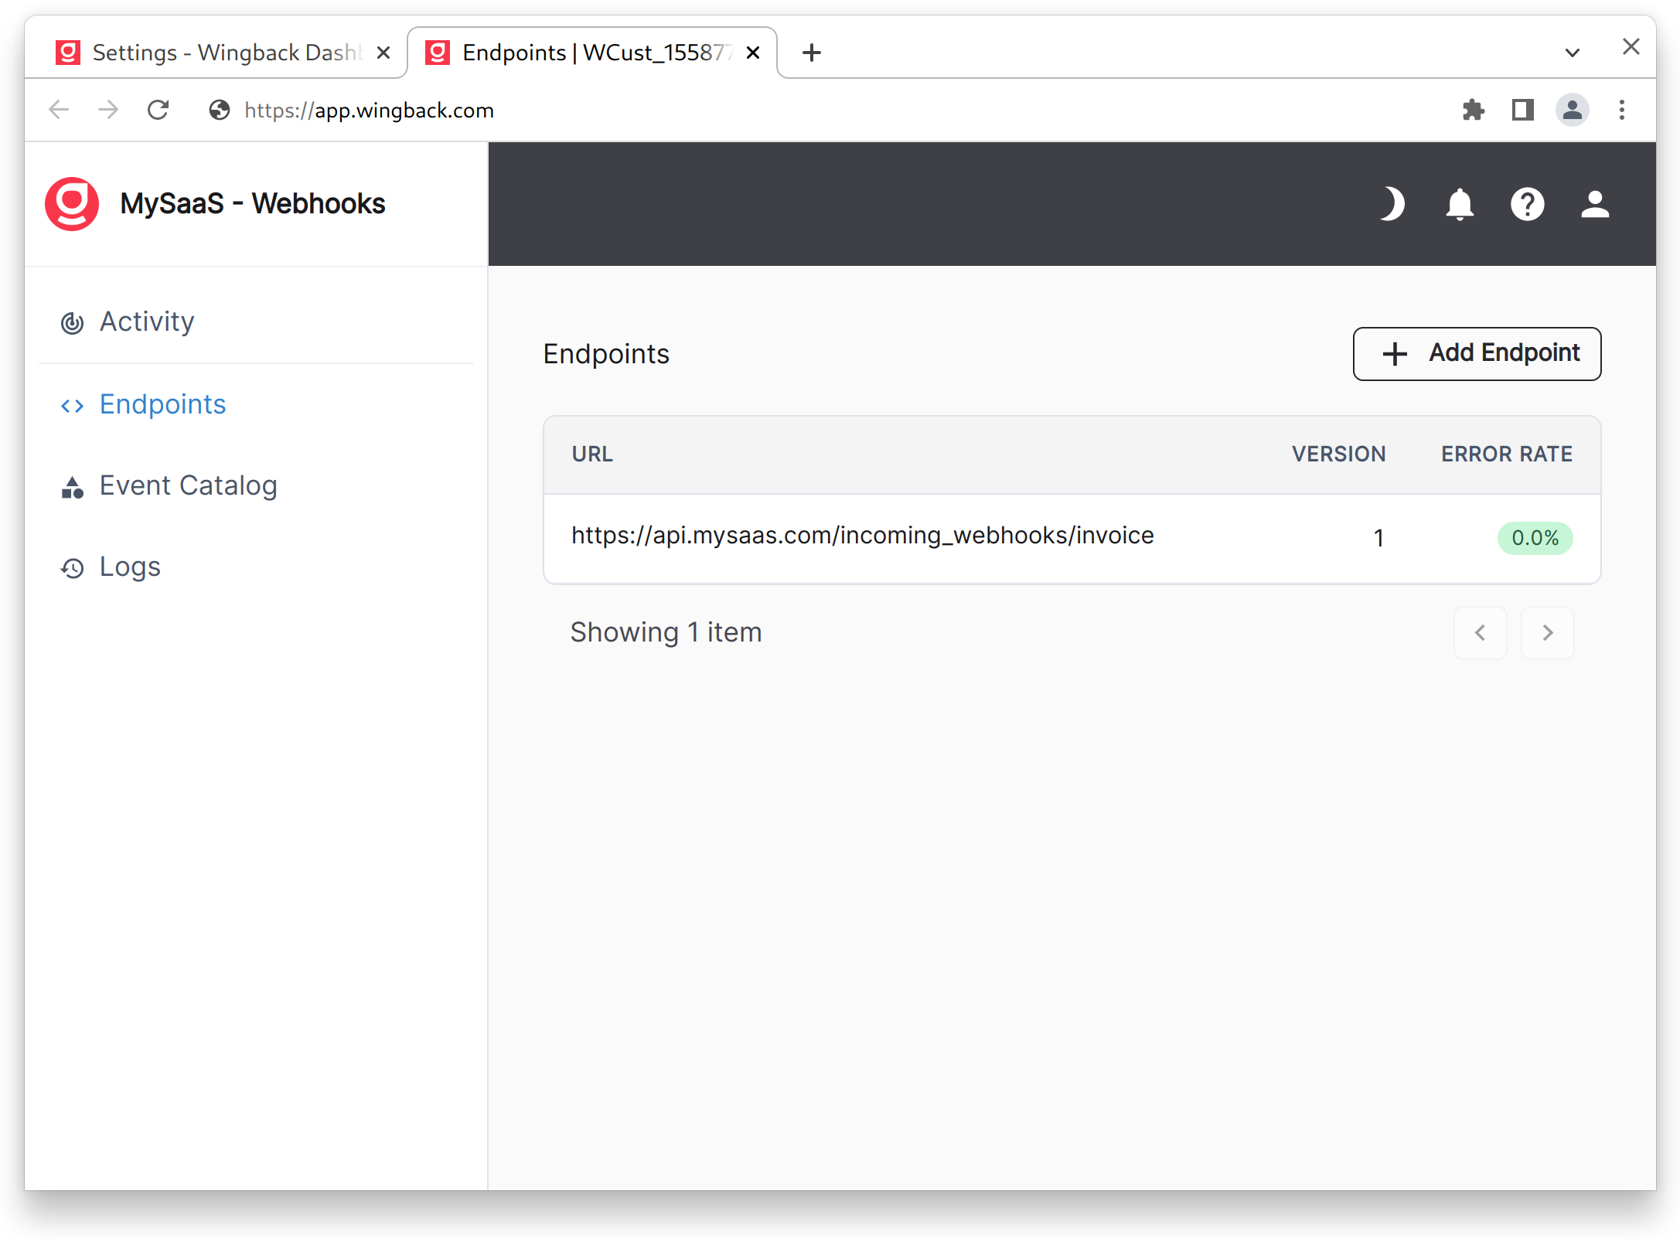The height and width of the screenshot is (1239, 1680).
Task: Toggle dark mode with the moon icon
Action: (1392, 204)
